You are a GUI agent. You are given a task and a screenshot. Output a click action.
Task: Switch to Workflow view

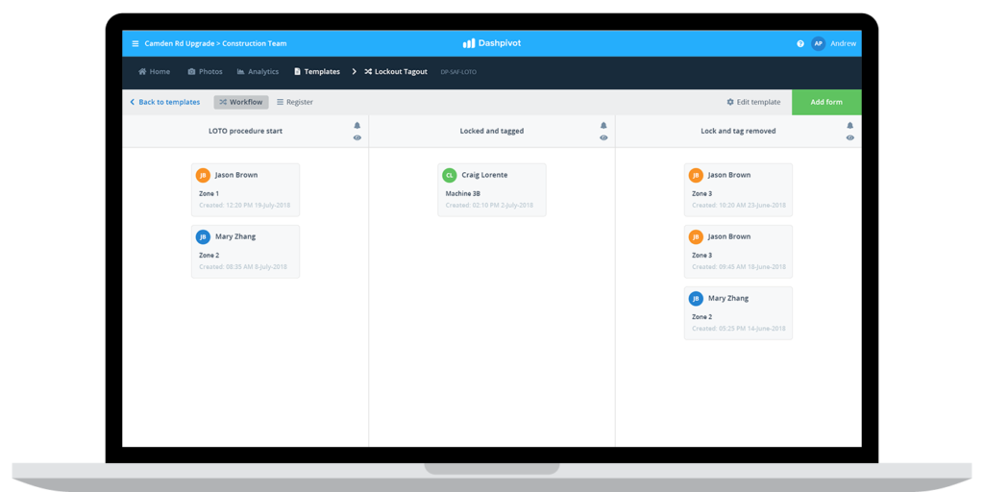tap(241, 102)
